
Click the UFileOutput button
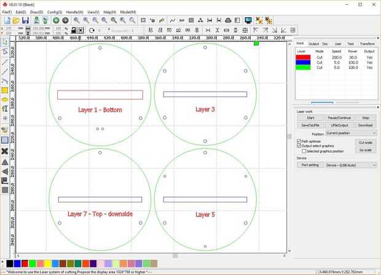pos(339,126)
